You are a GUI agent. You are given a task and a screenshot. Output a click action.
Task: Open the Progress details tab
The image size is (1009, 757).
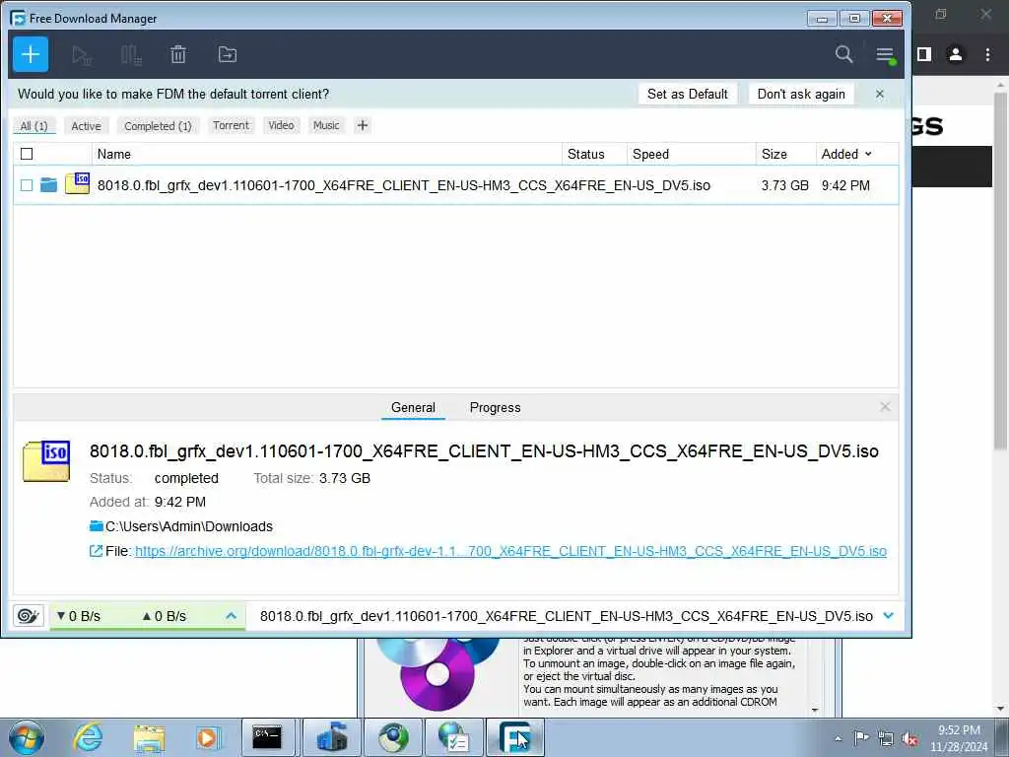pos(495,407)
